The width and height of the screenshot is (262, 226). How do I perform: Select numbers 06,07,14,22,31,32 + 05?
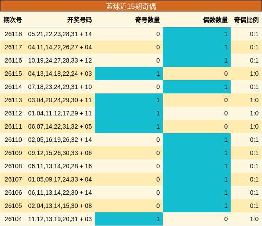(60, 126)
